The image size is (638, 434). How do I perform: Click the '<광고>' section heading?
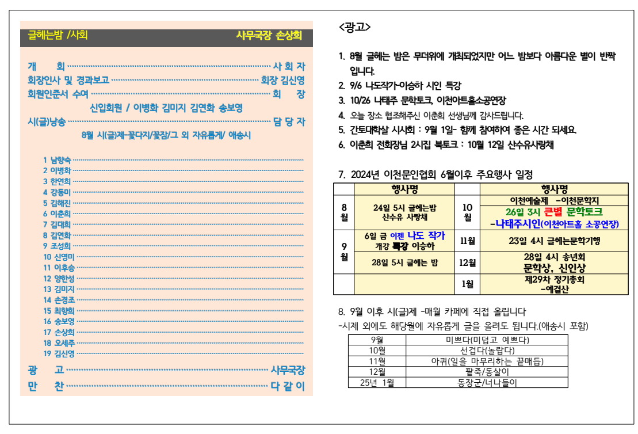coord(354,27)
